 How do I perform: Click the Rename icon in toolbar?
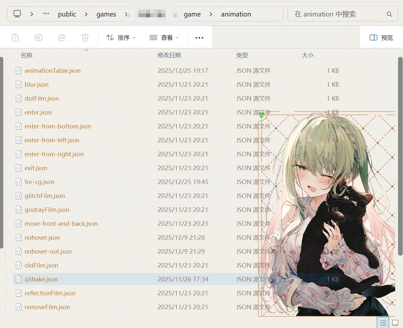click(x=39, y=38)
